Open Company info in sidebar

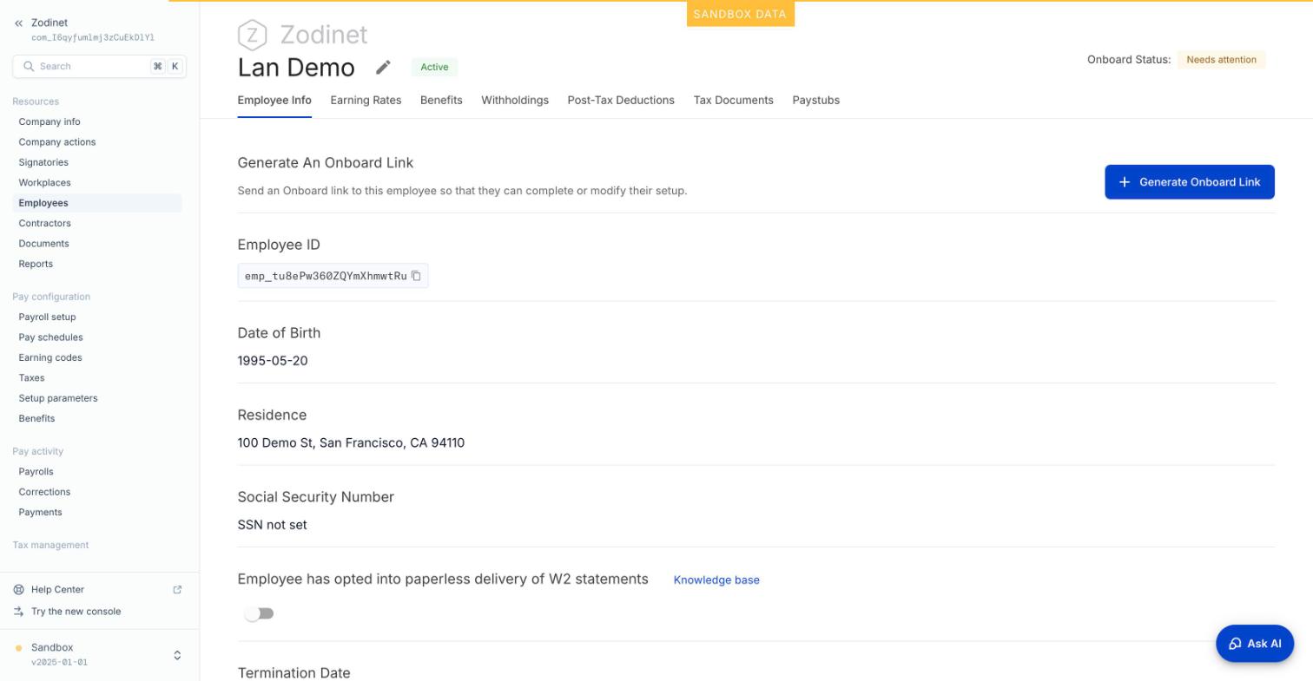tap(49, 121)
